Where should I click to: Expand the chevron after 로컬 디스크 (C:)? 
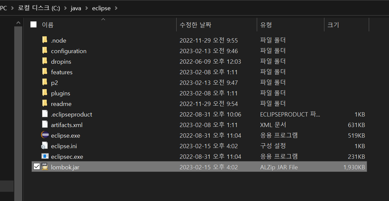click(x=65, y=8)
